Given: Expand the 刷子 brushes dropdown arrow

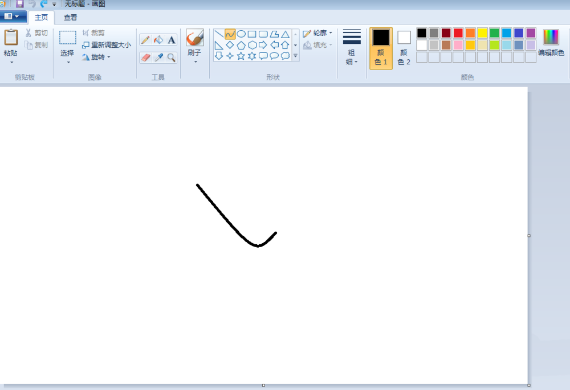Looking at the screenshot, I should (x=196, y=62).
